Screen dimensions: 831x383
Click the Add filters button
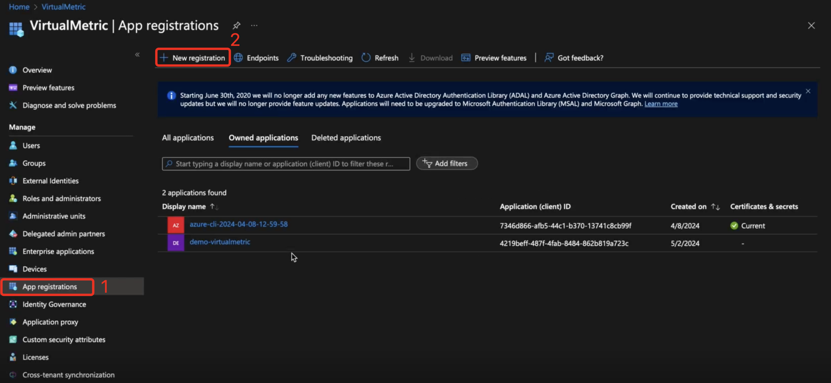point(447,164)
